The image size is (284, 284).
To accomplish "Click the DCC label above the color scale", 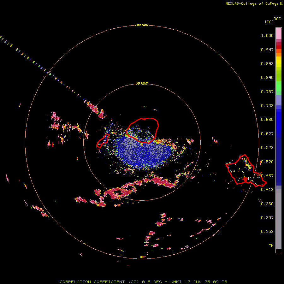I will (x=277, y=19).
